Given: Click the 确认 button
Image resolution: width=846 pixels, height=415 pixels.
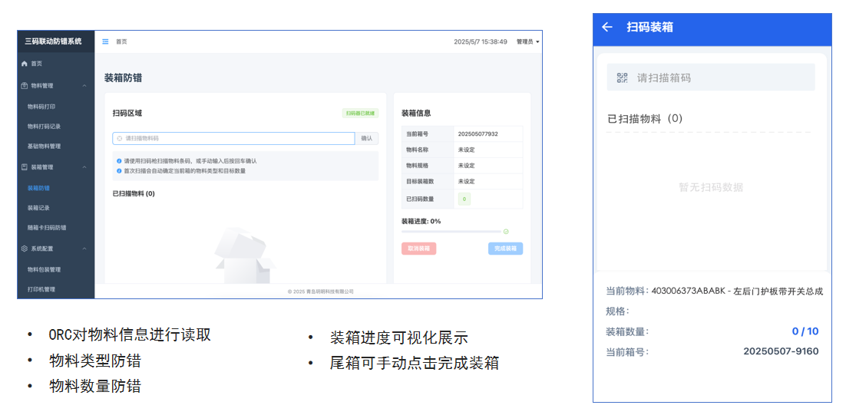Looking at the screenshot, I should click(366, 139).
